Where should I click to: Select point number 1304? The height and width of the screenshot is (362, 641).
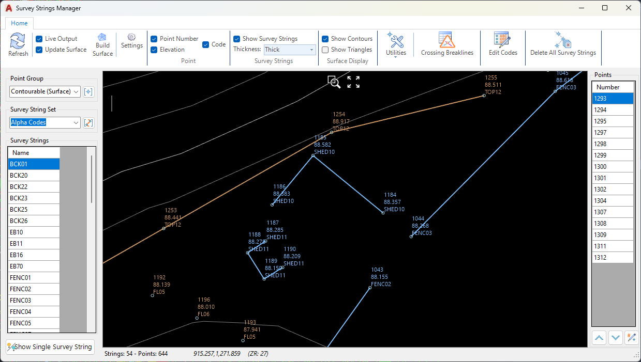pos(613,201)
